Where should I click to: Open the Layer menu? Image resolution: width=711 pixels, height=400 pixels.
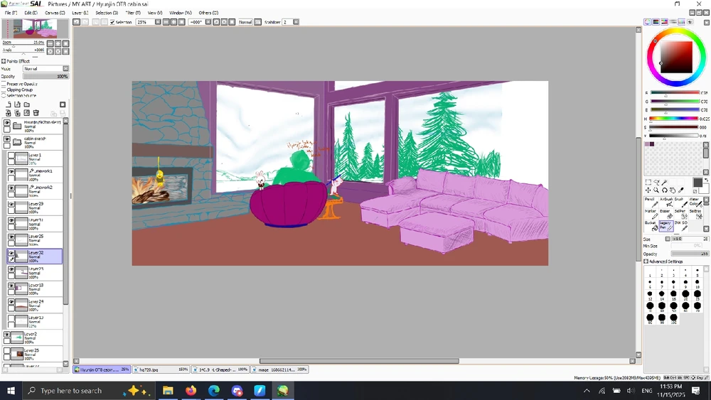click(x=80, y=13)
